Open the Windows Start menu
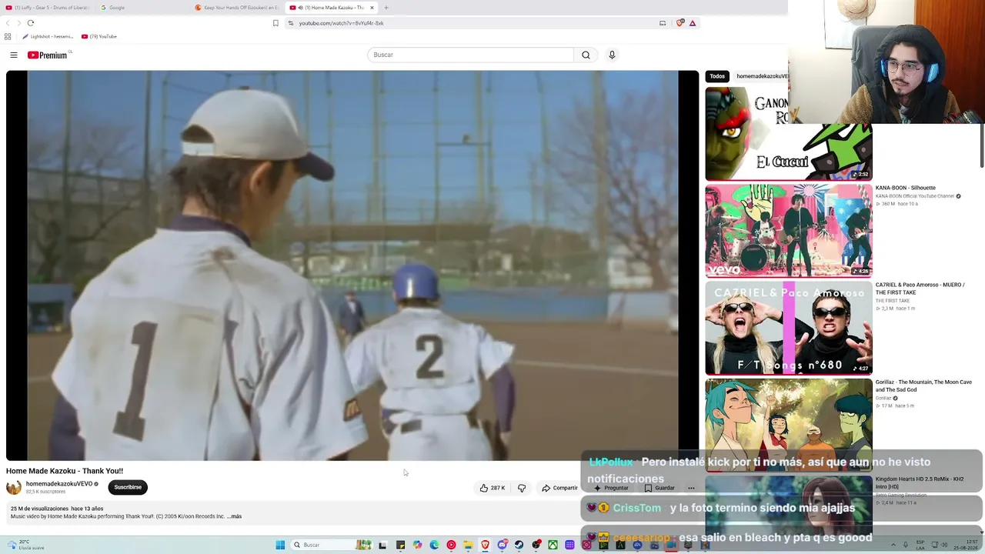This screenshot has height=554, width=985. point(280,545)
